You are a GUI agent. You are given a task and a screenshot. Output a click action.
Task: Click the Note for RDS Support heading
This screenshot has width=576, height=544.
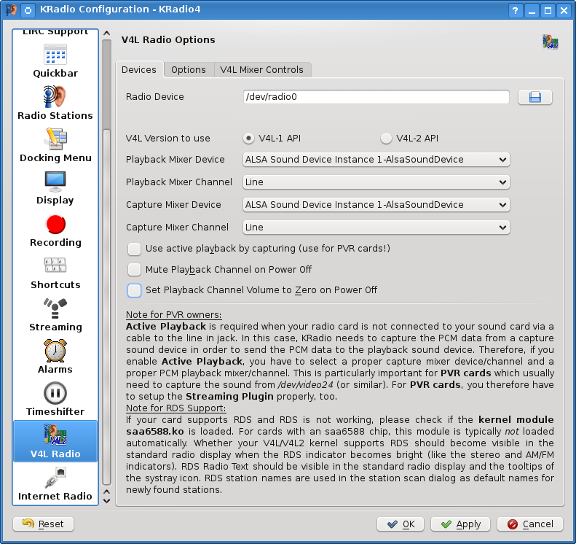click(176, 408)
